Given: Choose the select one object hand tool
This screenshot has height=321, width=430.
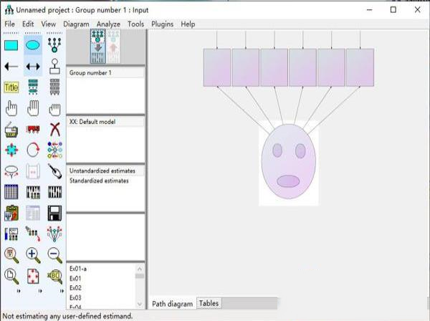Looking at the screenshot, I should pos(11,108).
